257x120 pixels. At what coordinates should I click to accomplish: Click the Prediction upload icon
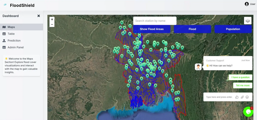pos(4,41)
